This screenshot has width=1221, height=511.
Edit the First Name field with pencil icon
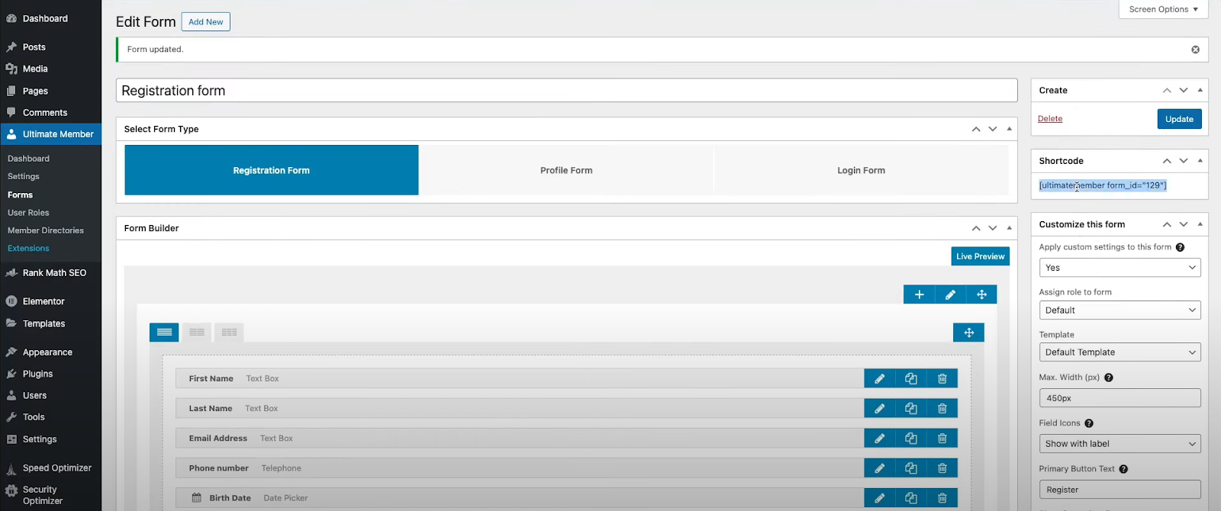pos(879,378)
